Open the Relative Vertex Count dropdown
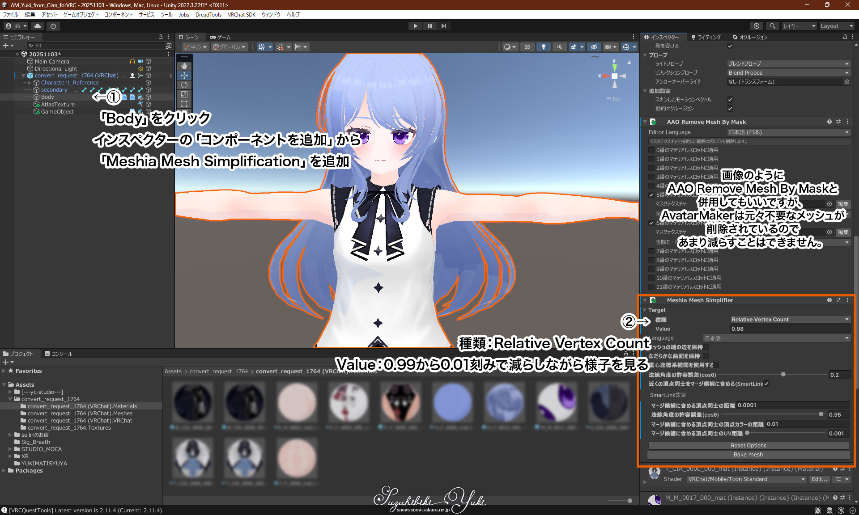The image size is (859, 515). pos(790,320)
